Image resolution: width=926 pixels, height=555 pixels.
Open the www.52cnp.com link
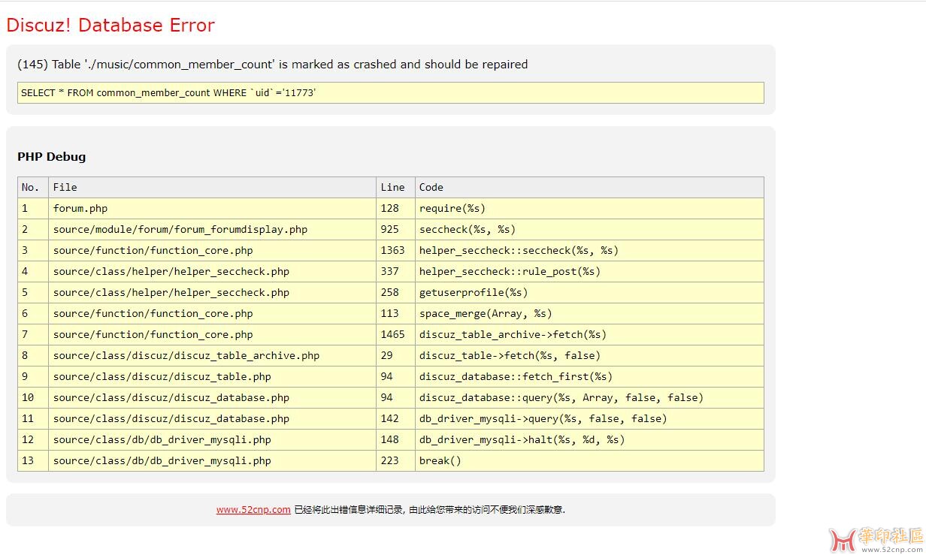(x=253, y=509)
